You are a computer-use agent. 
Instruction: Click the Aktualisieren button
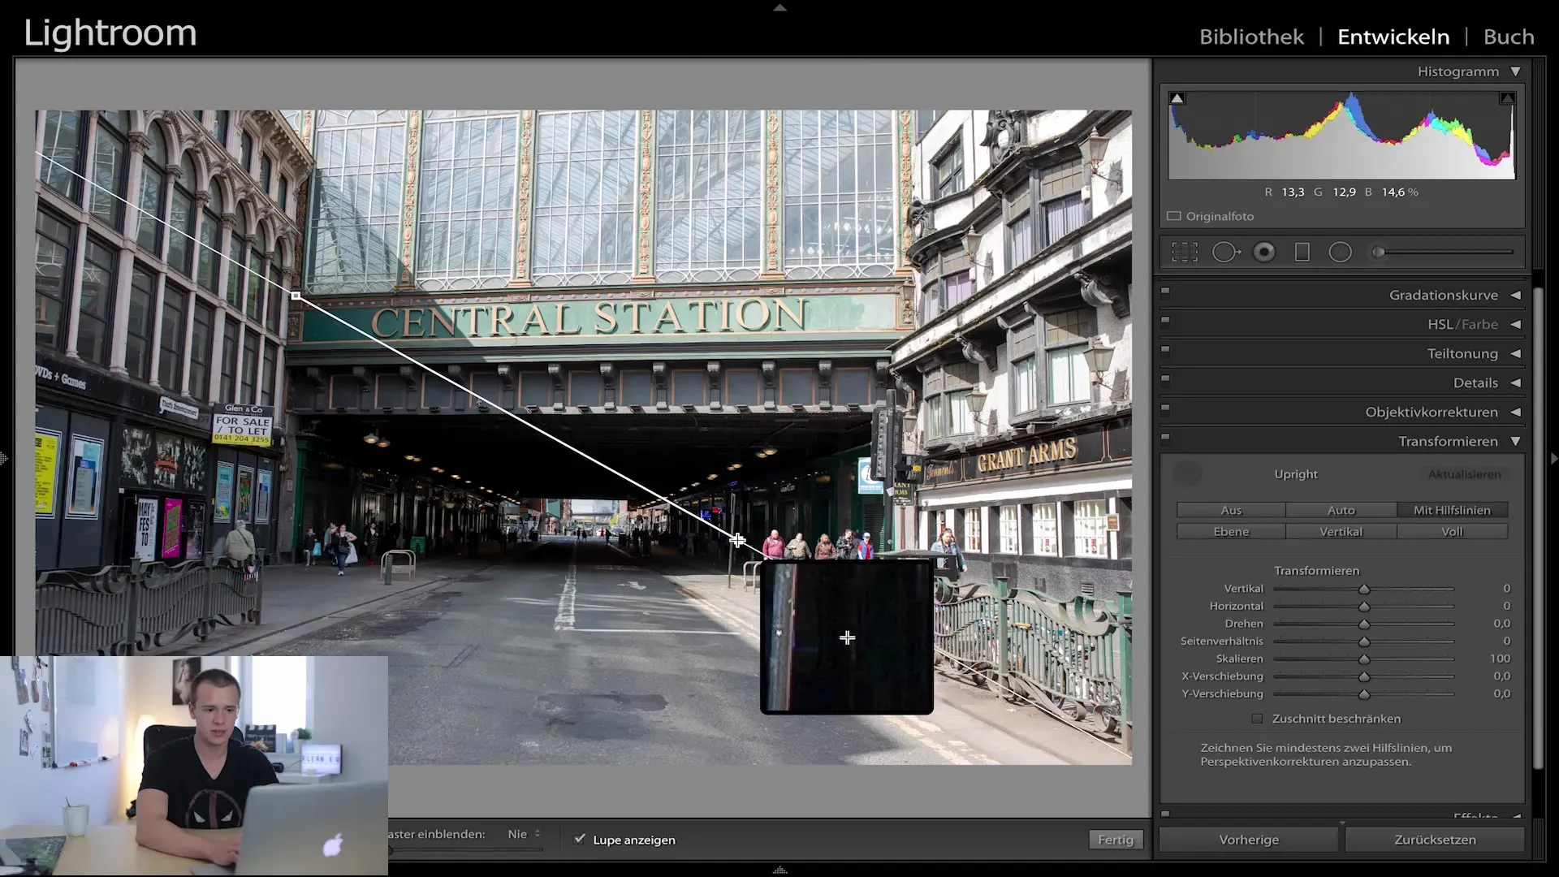[x=1465, y=474]
